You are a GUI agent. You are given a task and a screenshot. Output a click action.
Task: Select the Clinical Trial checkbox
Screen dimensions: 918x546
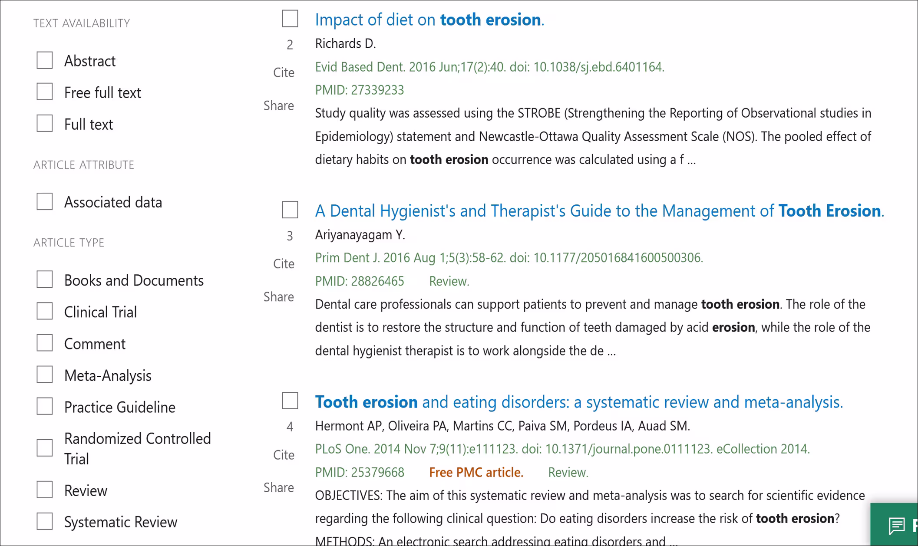pos(44,311)
